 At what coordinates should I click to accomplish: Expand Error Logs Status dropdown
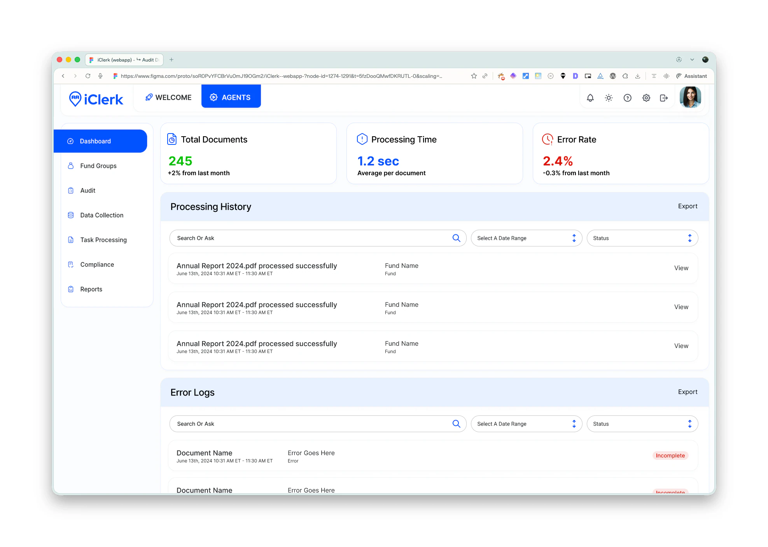point(642,424)
